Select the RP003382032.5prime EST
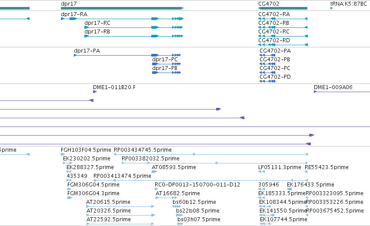The width and height of the screenshot is (370, 226). point(215,163)
